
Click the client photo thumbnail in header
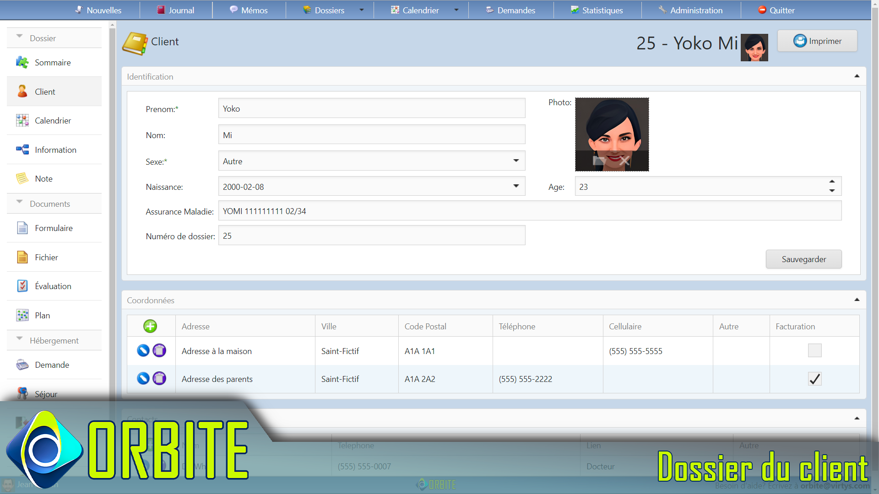coord(754,48)
